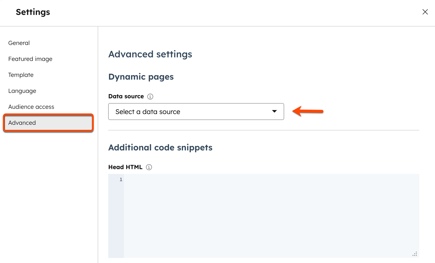Click the Data source field label
This screenshot has width=435, height=263.
pos(126,96)
